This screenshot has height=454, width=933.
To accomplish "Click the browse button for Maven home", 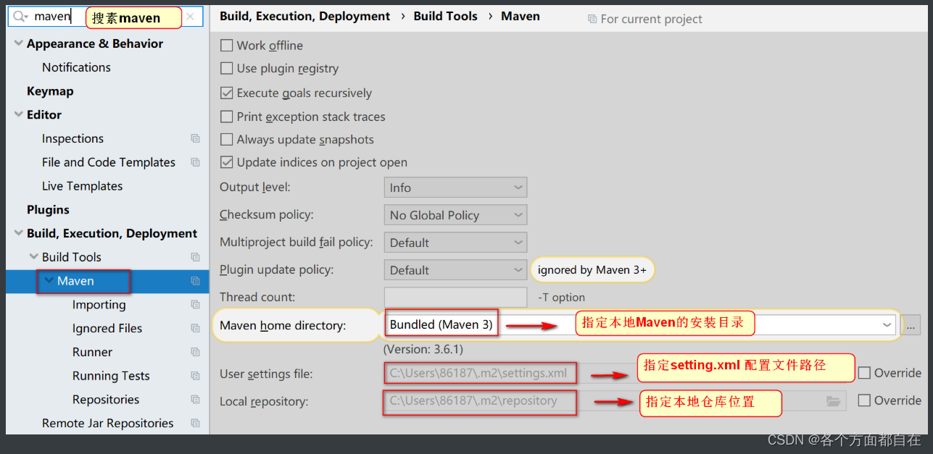I will coord(911,325).
